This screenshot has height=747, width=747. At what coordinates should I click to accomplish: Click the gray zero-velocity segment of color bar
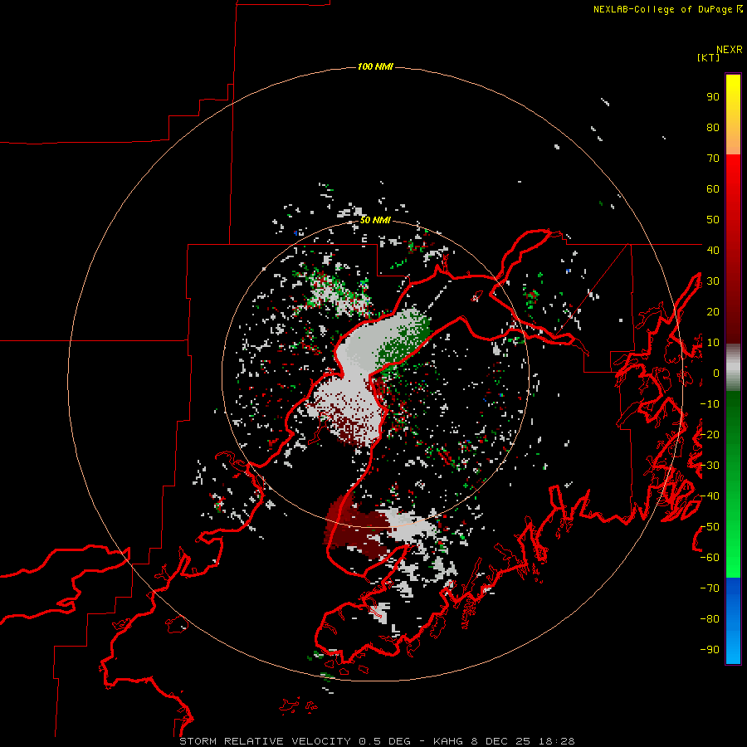click(x=733, y=368)
